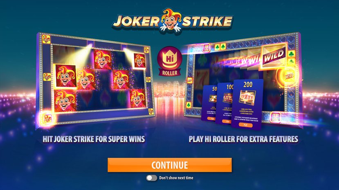Click the glowing round WILD coin icon
Screen dimensions: 339x190
click(289, 76)
